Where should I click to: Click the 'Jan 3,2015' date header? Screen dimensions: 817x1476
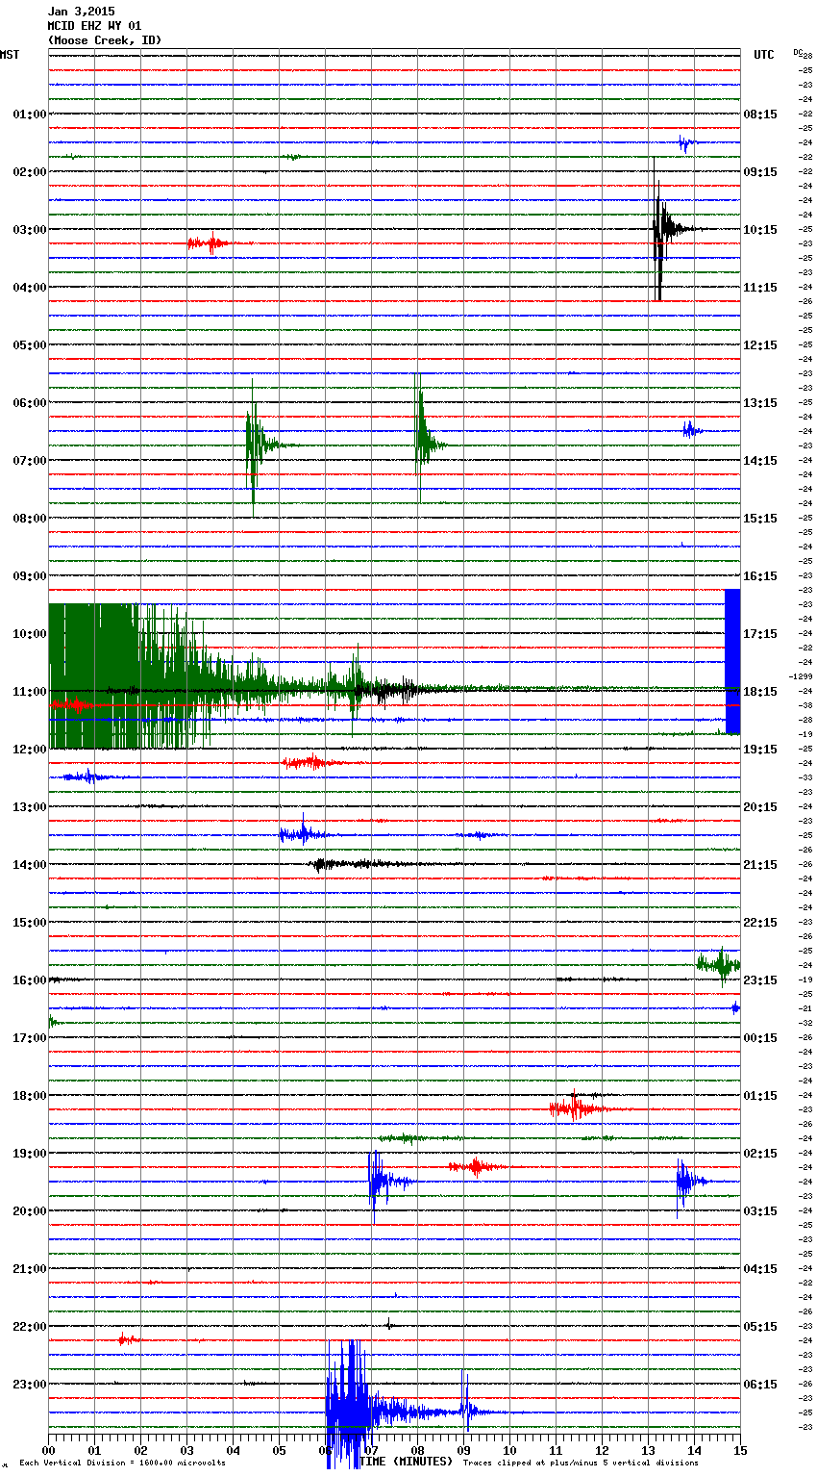point(81,12)
